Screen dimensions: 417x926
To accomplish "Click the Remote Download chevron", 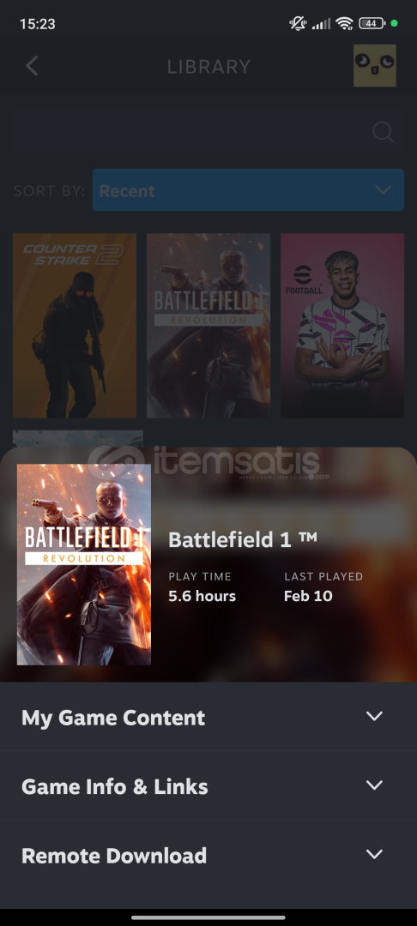I will pos(374,854).
